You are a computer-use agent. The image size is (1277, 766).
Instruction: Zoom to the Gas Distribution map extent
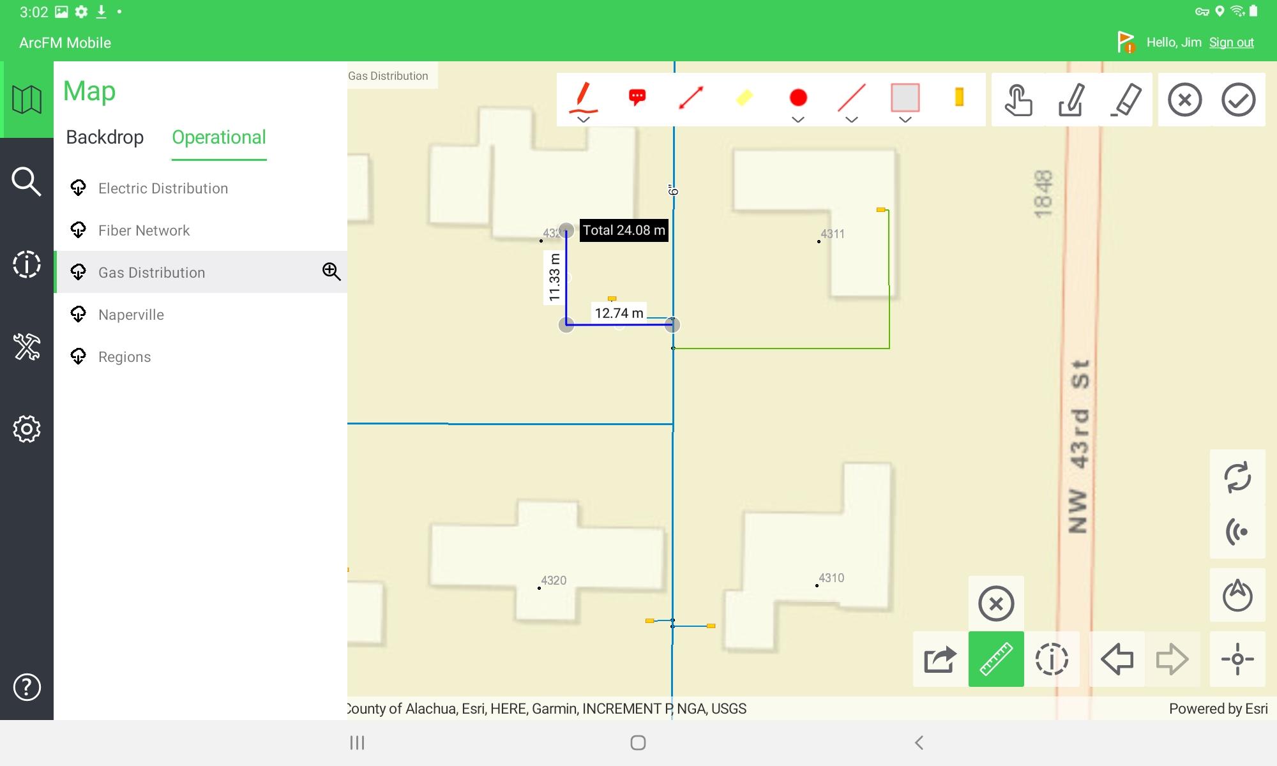pos(331,272)
